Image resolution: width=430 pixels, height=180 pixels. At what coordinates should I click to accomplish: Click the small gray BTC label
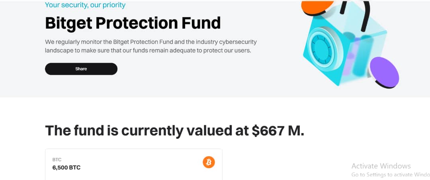(x=57, y=159)
